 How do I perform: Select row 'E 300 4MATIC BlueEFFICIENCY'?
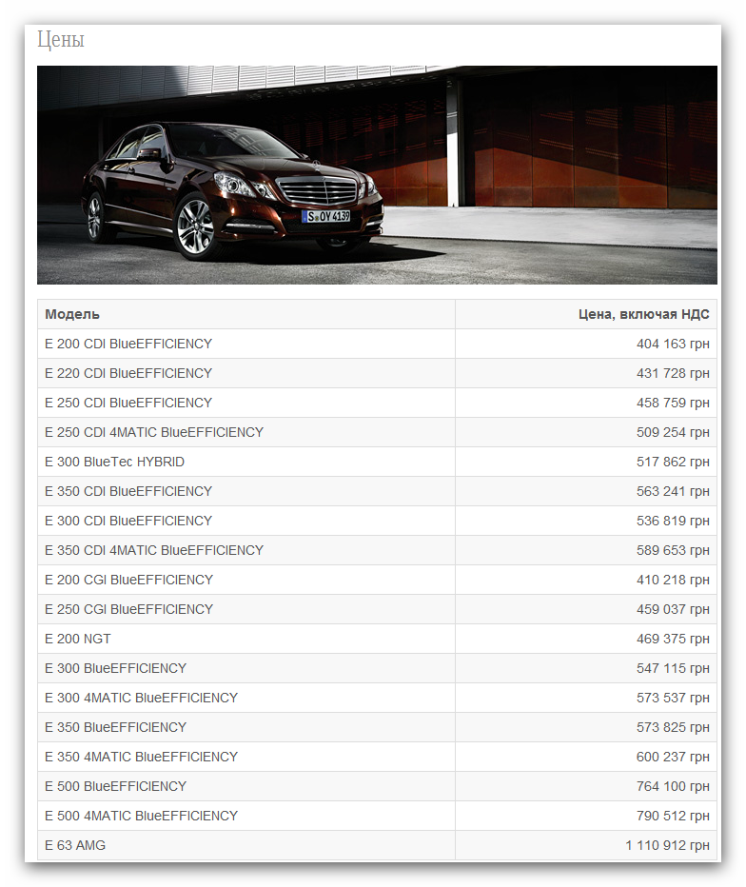pyautogui.click(x=377, y=698)
